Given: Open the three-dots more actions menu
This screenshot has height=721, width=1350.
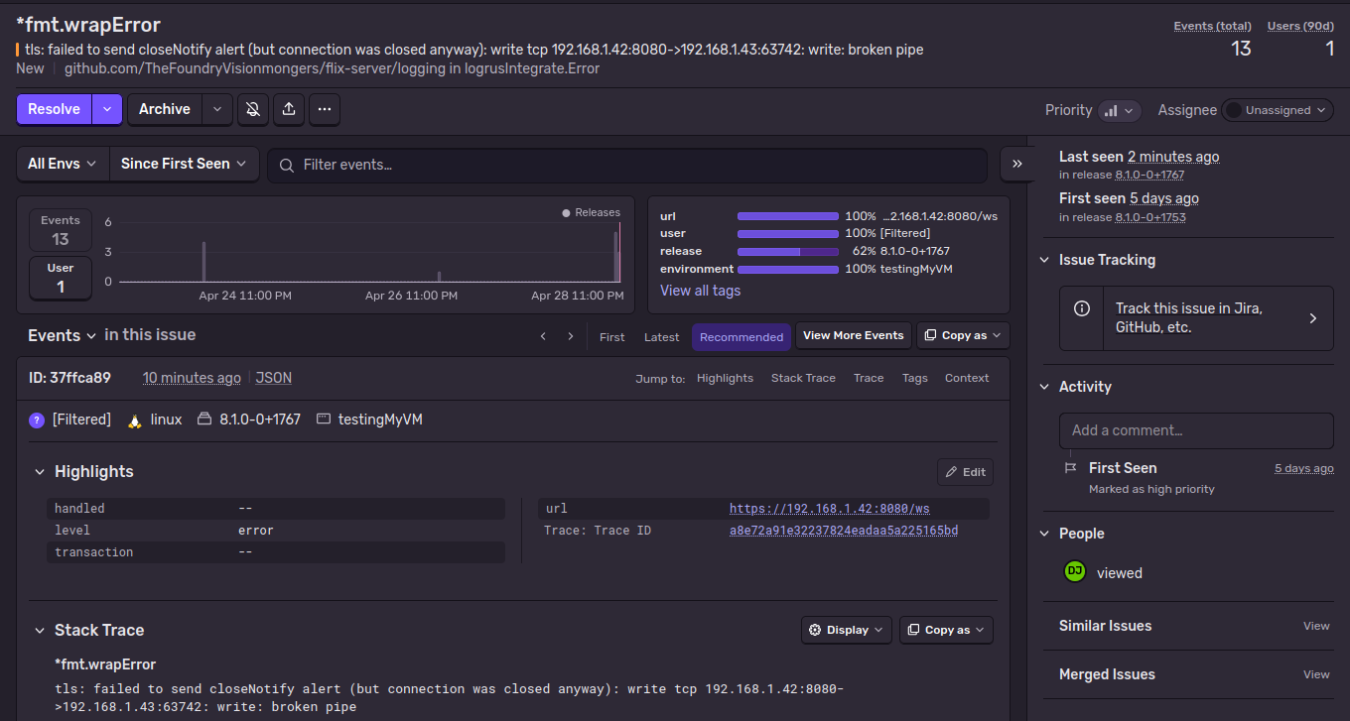Looking at the screenshot, I should click(x=325, y=109).
